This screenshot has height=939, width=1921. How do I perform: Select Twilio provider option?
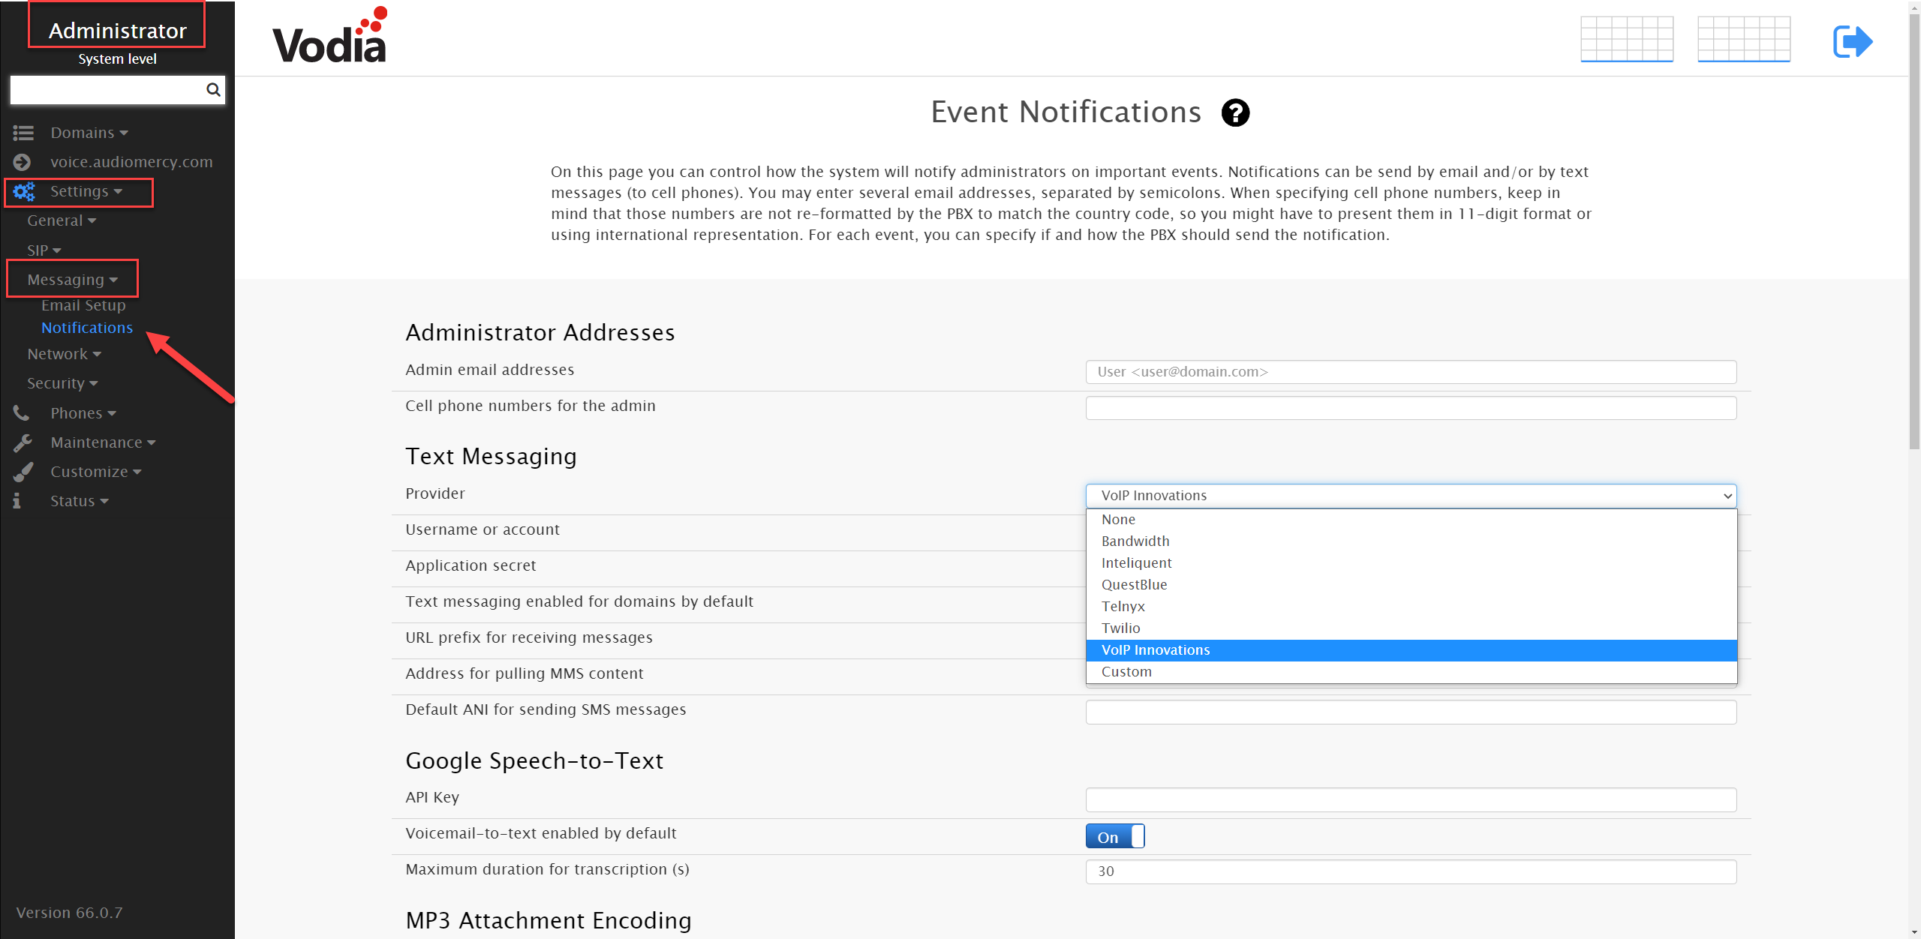click(1411, 628)
